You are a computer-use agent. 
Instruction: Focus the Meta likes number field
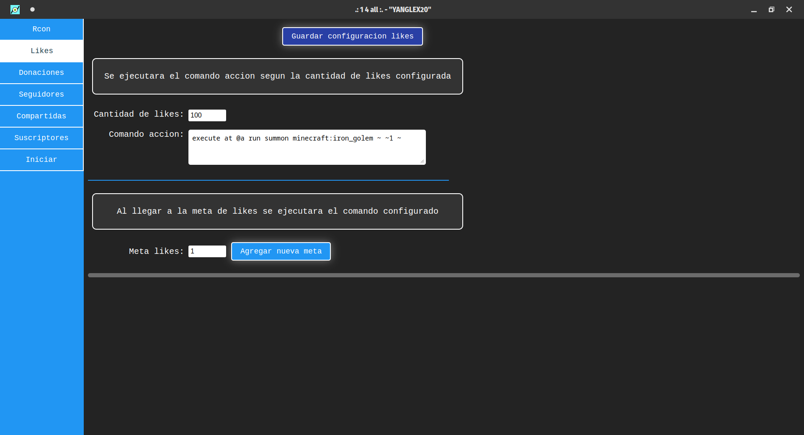pos(207,251)
